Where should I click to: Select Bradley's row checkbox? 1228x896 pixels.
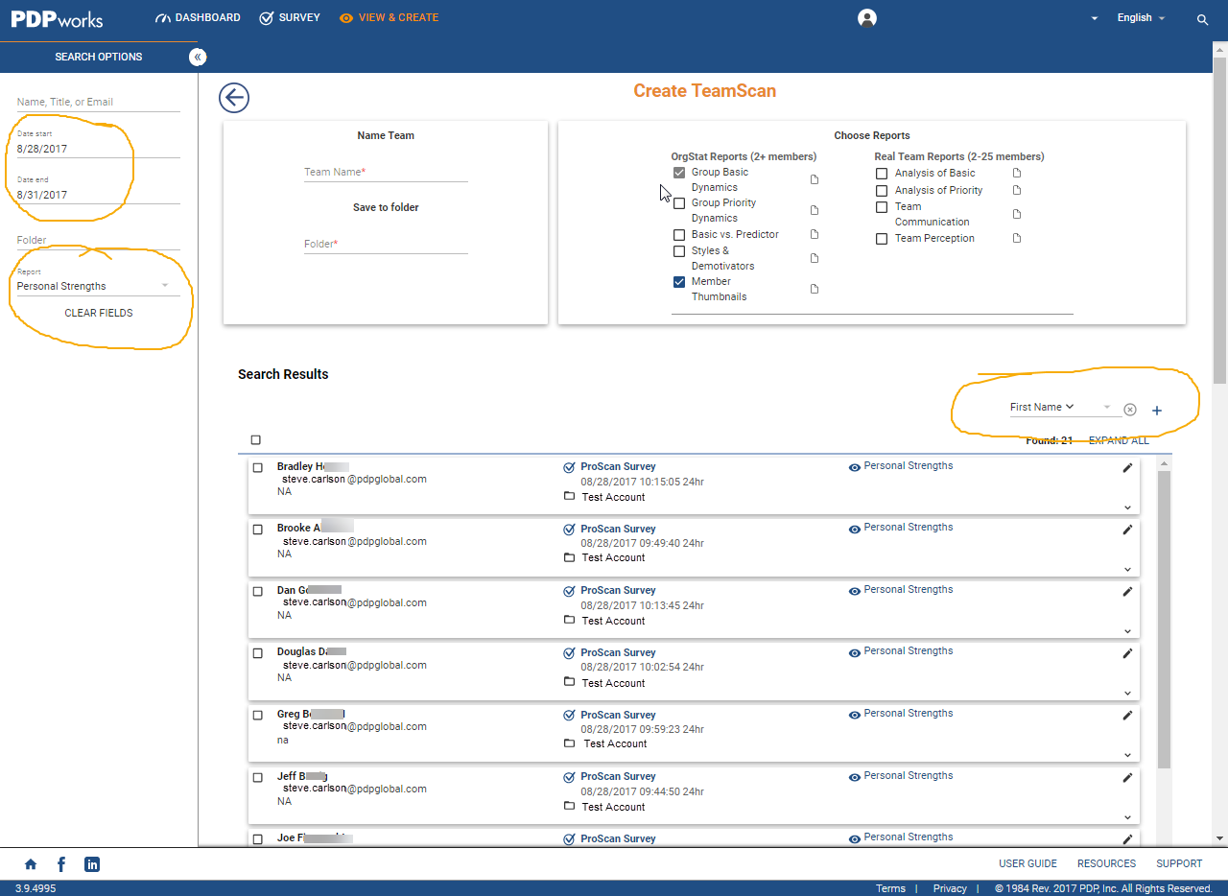click(257, 468)
